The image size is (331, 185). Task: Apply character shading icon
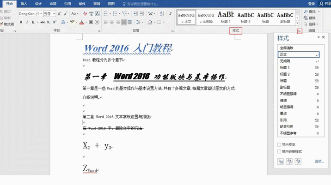coord(91,22)
